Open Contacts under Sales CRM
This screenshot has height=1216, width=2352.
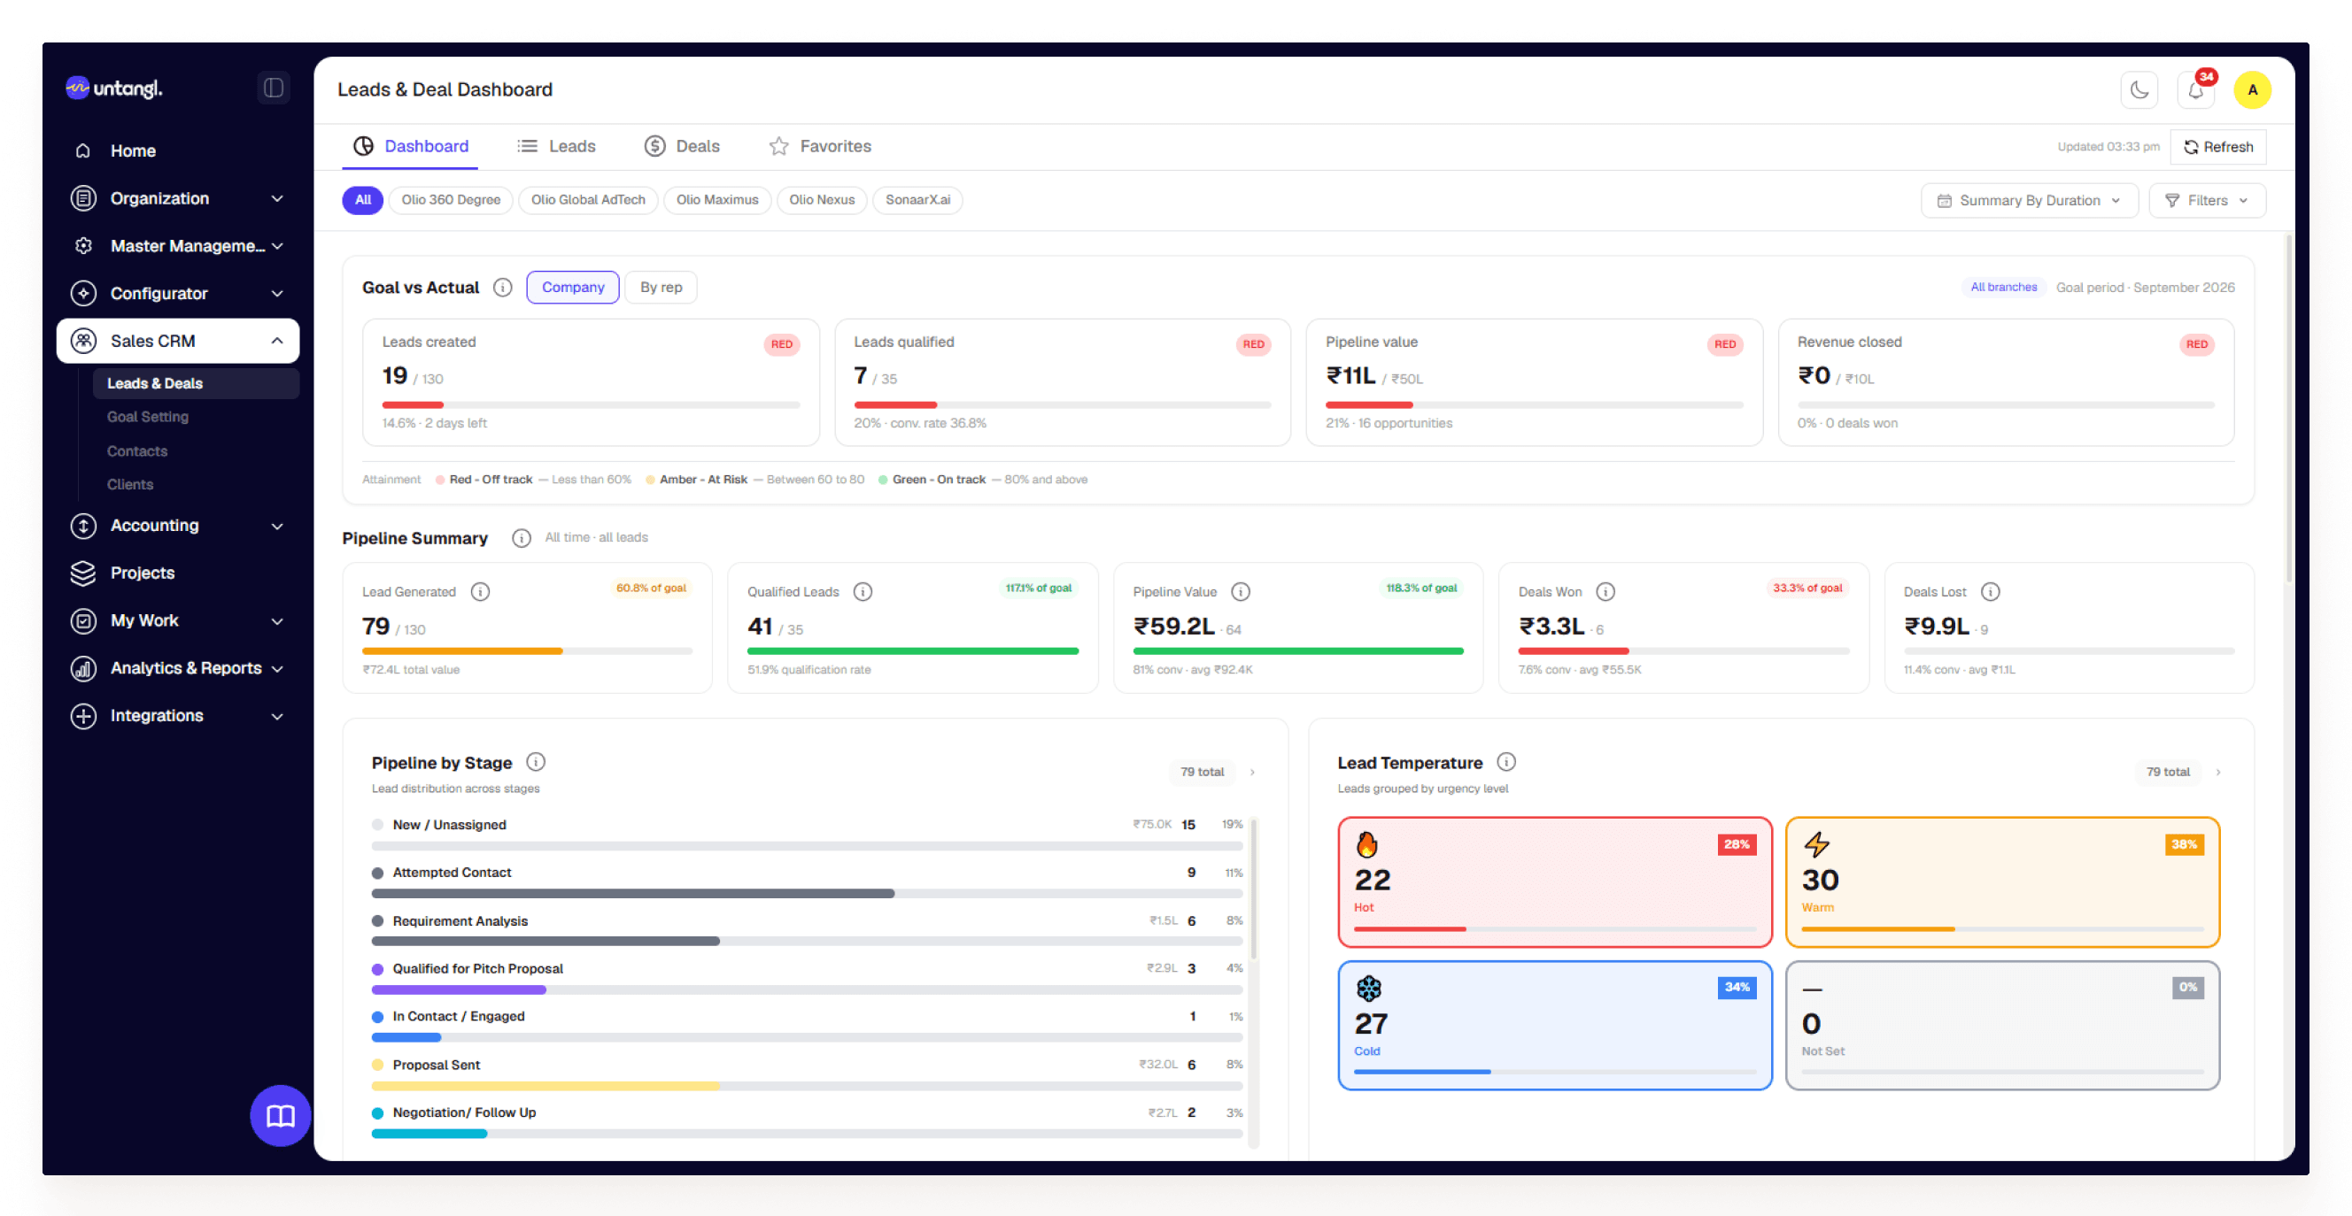(x=137, y=451)
